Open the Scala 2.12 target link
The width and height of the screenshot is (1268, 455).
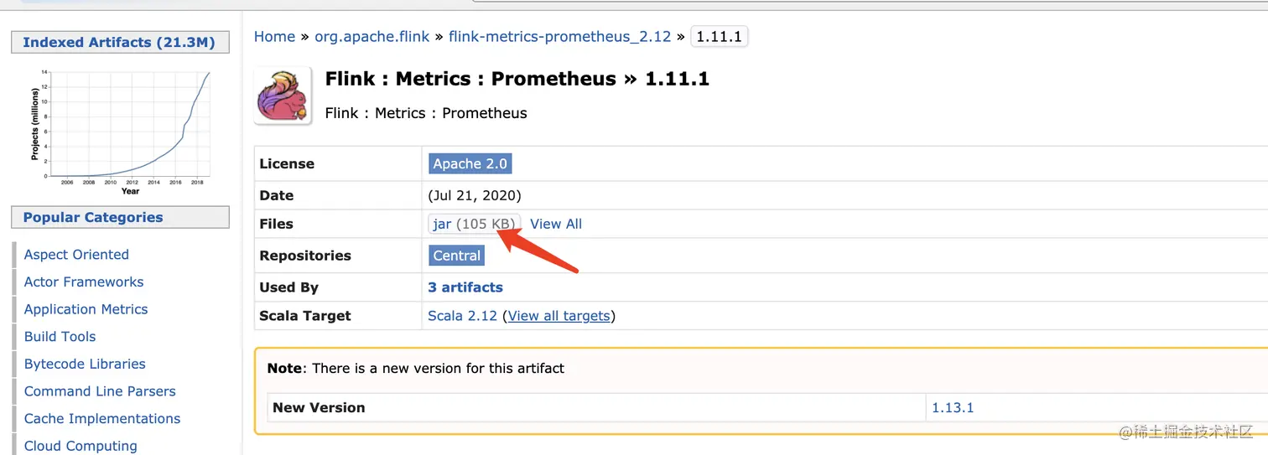462,316
